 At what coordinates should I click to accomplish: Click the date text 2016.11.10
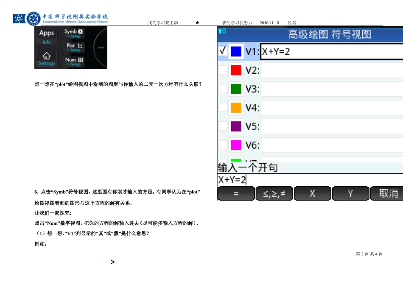click(269, 23)
